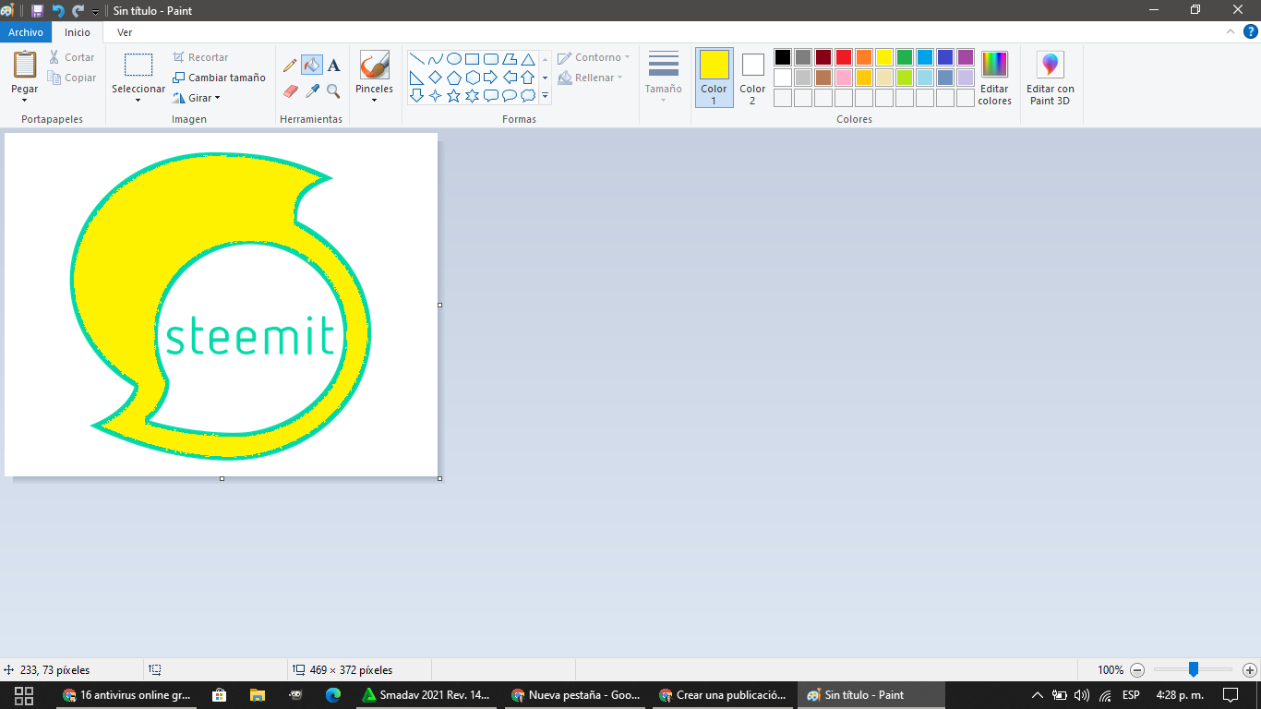The width and height of the screenshot is (1261, 709).
Task: Open Microsoft Edge from the taskbar
Action: [x=332, y=695]
